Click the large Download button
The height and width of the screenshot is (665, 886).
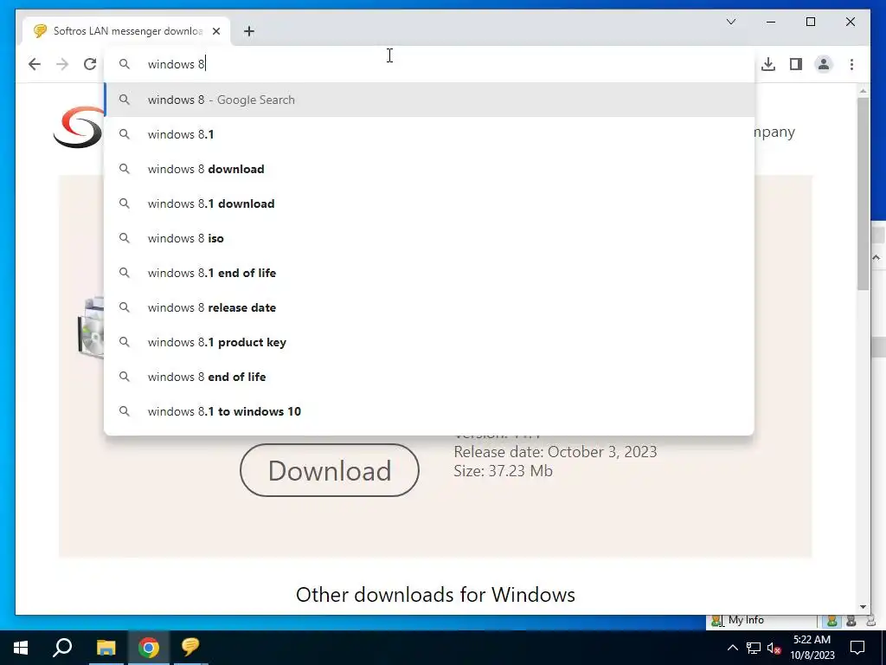330,470
